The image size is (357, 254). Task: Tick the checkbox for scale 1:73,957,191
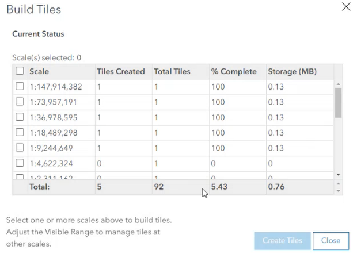click(x=20, y=102)
